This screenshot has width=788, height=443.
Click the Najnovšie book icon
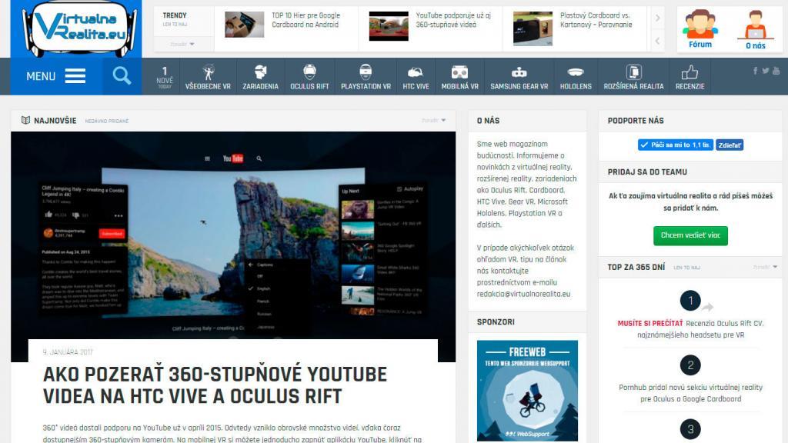tap(25, 120)
